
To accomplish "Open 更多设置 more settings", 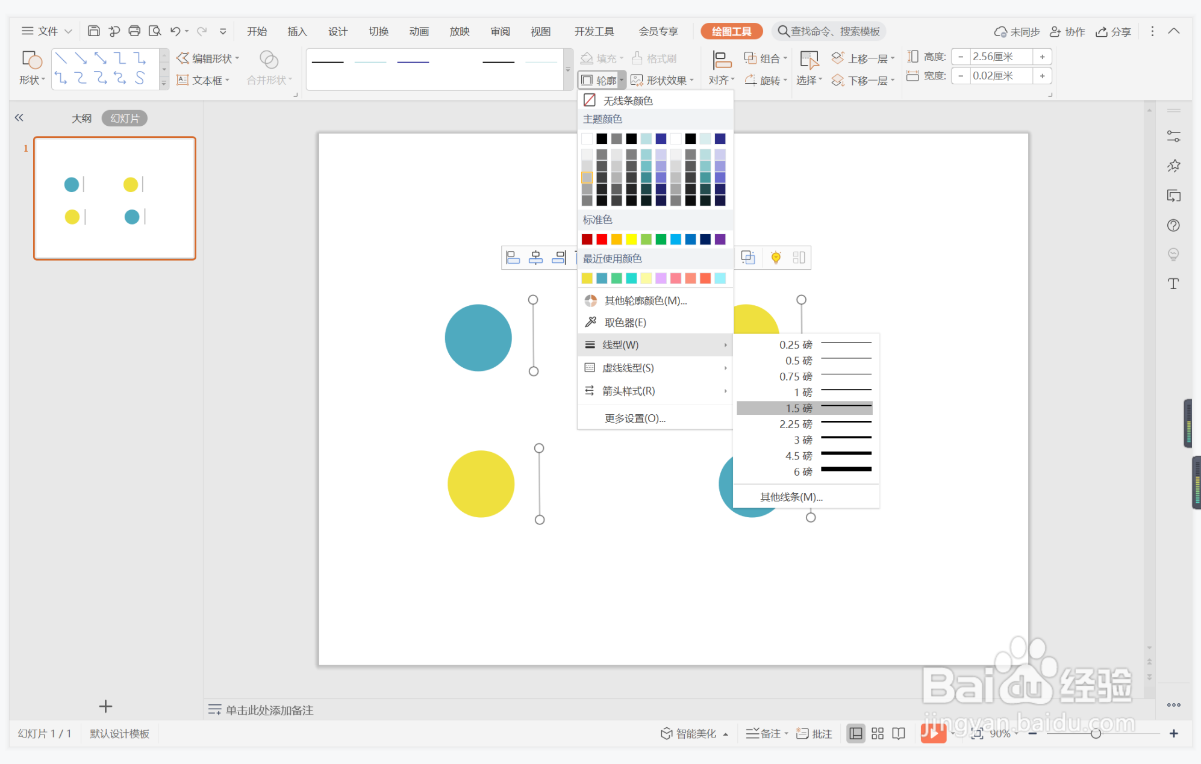I will pyautogui.click(x=655, y=418).
